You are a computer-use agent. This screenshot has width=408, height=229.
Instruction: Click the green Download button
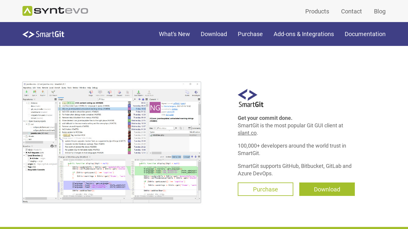click(327, 189)
